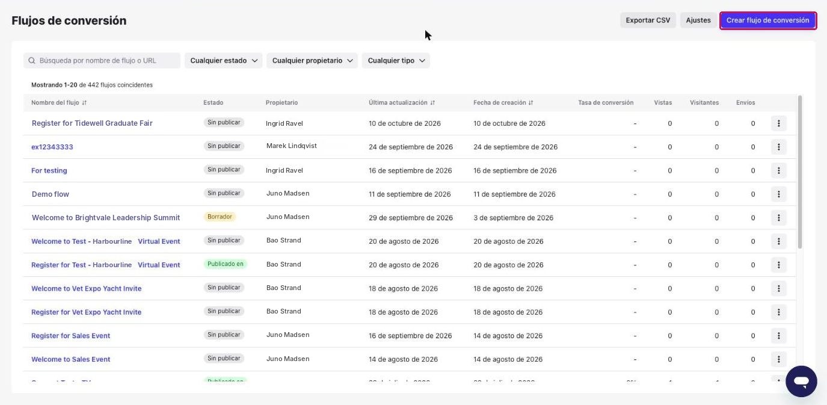Open actions menu for Register for Test - Harbourline
Screen dimensions: 827x405
(778, 265)
